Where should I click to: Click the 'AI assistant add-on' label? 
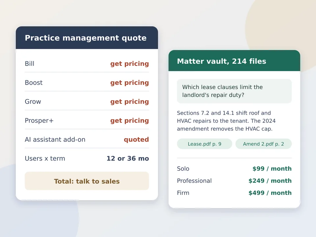click(55, 140)
